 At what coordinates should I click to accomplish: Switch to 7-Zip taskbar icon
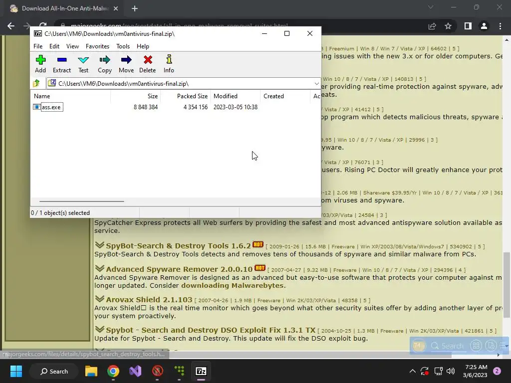pos(201,371)
